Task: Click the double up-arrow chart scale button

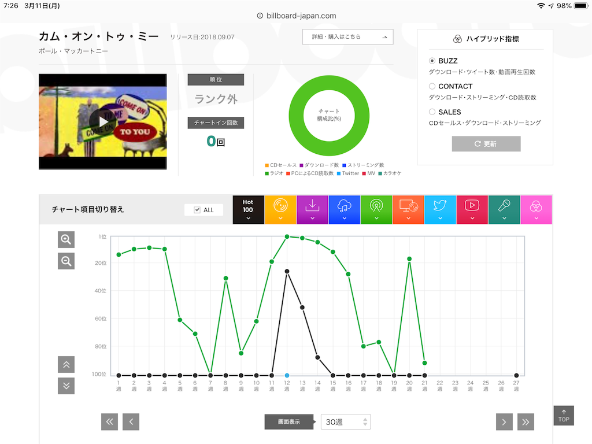Action: pos(66,364)
